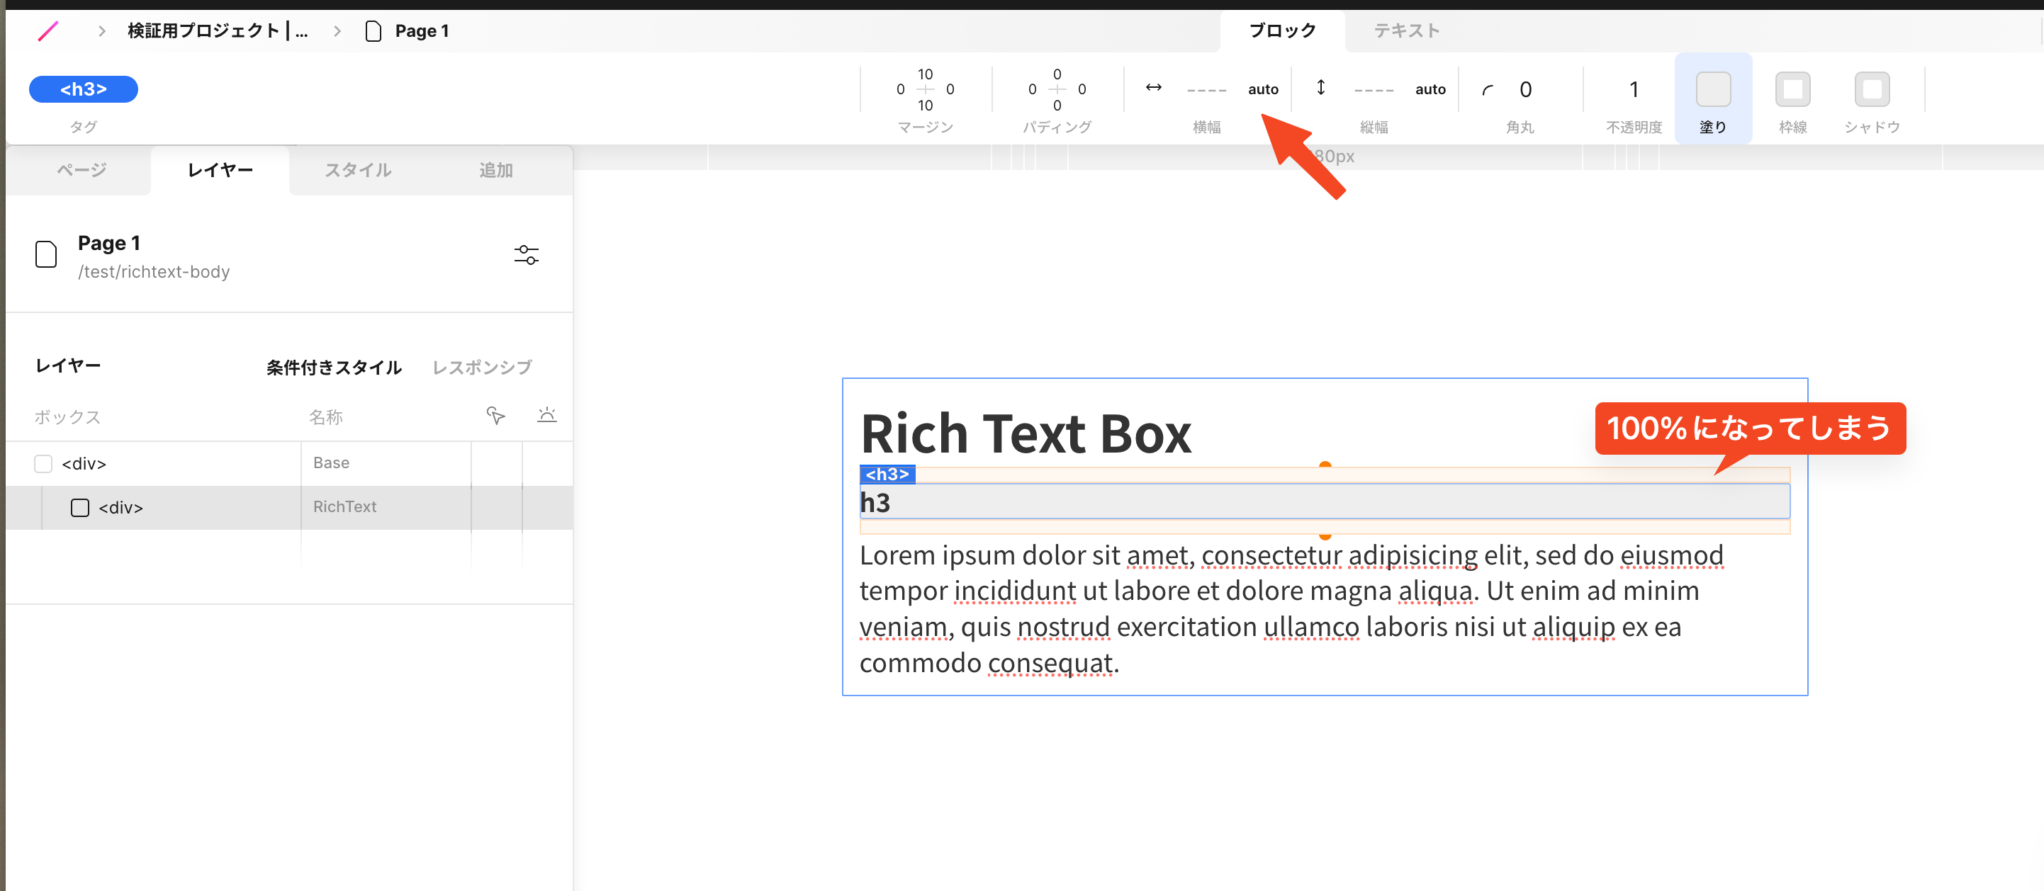Image resolution: width=2044 pixels, height=891 pixels.
Task: Edit the 角丸 corner radius value 0
Action: (x=1525, y=89)
